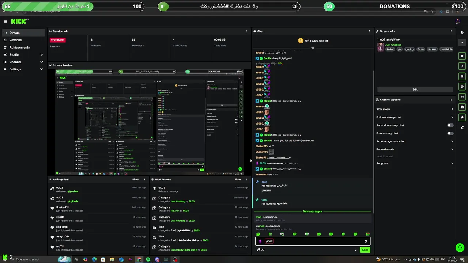The image size is (468, 263).
Task: Select the lightning bolt icon in the right toolbar
Action: [x=462, y=66]
